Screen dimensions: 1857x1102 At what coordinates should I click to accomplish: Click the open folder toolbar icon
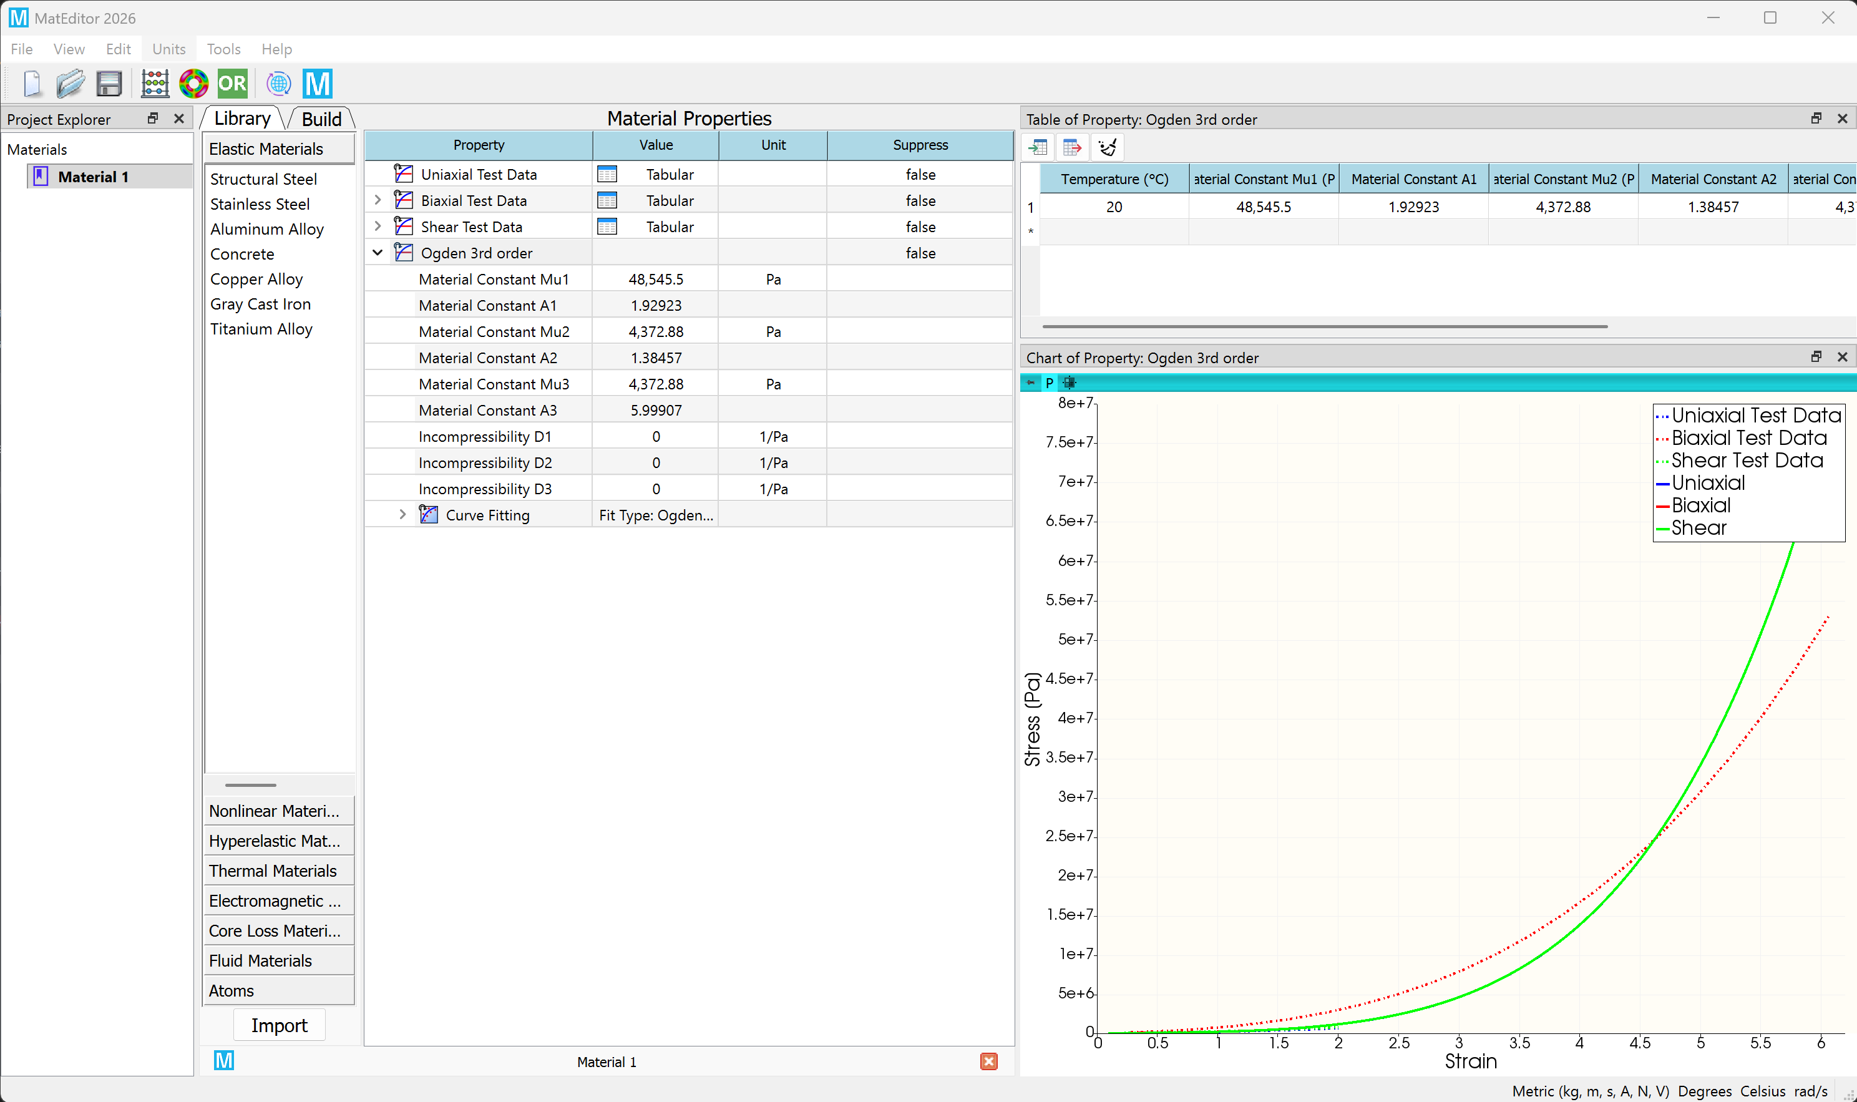tap(71, 83)
